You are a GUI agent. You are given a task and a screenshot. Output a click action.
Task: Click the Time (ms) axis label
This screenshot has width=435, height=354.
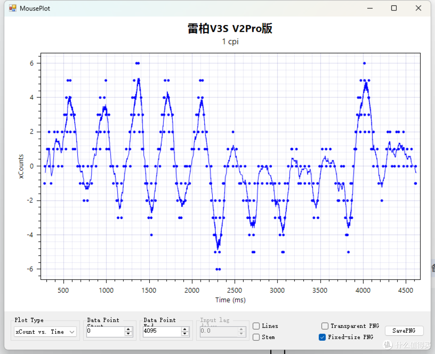tap(230, 300)
